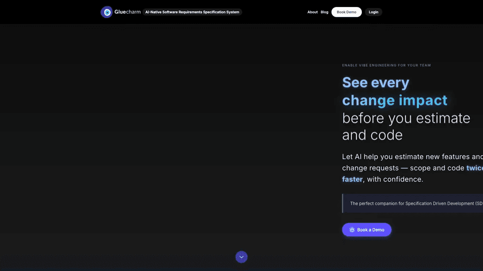Click the AI-Native Software Requirements Specification System tagline
The height and width of the screenshot is (271, 483).
(x=192, y=12)
